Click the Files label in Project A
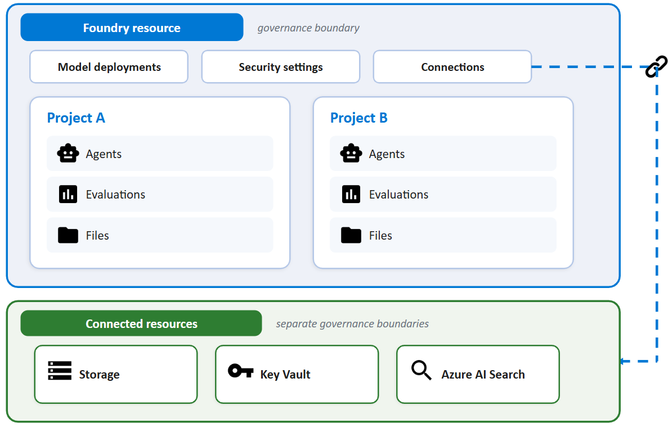668x432 pixels. tap(97, 235)
